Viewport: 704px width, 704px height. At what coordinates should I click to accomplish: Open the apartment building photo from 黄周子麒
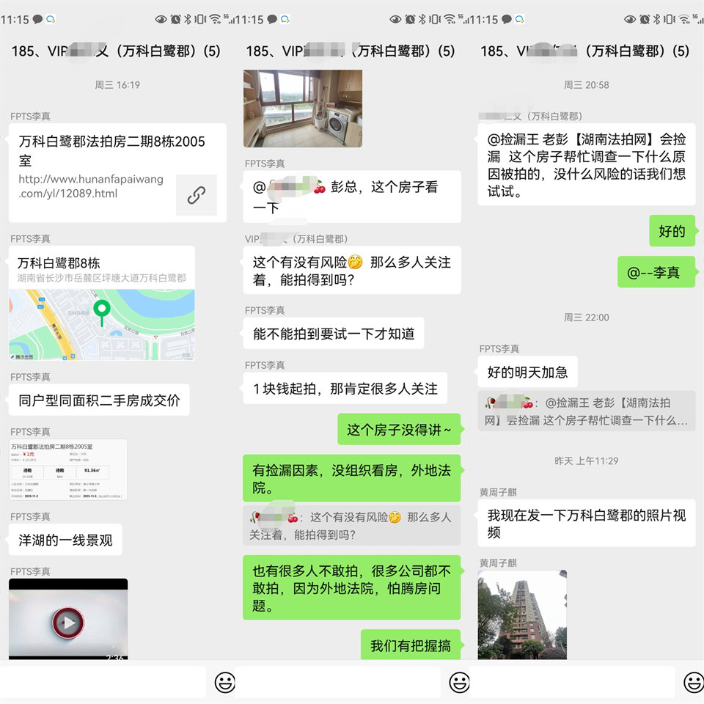(522, 614)
